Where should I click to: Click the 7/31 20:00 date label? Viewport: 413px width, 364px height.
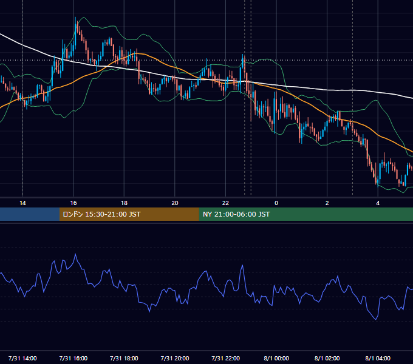point(175,358)
